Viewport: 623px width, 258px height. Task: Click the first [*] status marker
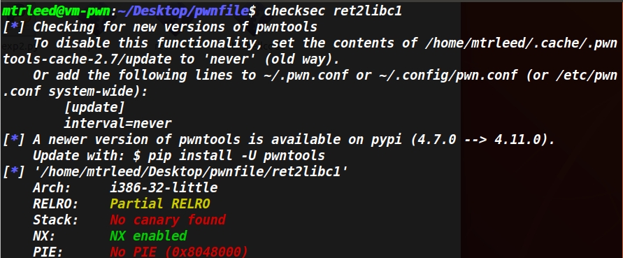tap(14, 27)
